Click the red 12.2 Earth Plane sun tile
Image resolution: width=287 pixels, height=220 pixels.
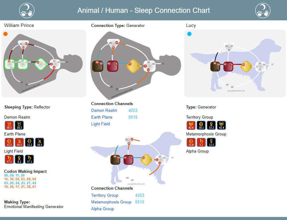click(9, 142)
